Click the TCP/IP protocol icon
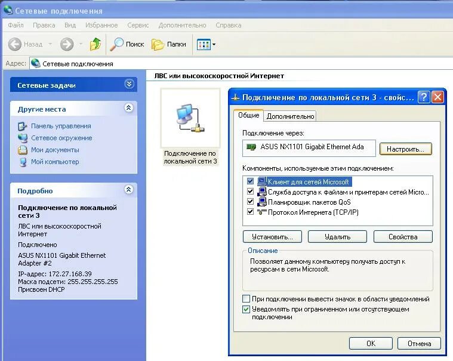 (x=262, y=212)
